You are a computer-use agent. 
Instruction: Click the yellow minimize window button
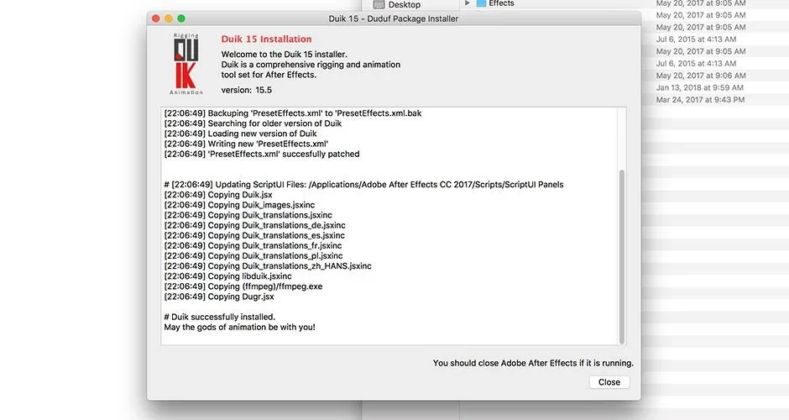[x=169, y=18]
